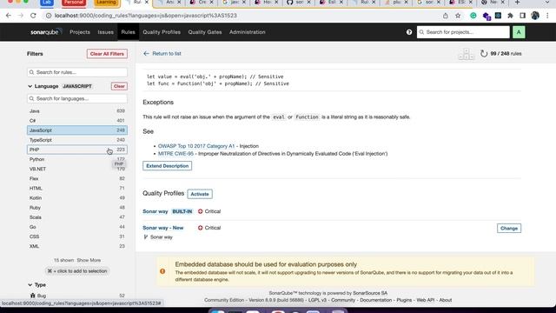
Task: Click the Search for projects field
Action: tap(463, 32)
